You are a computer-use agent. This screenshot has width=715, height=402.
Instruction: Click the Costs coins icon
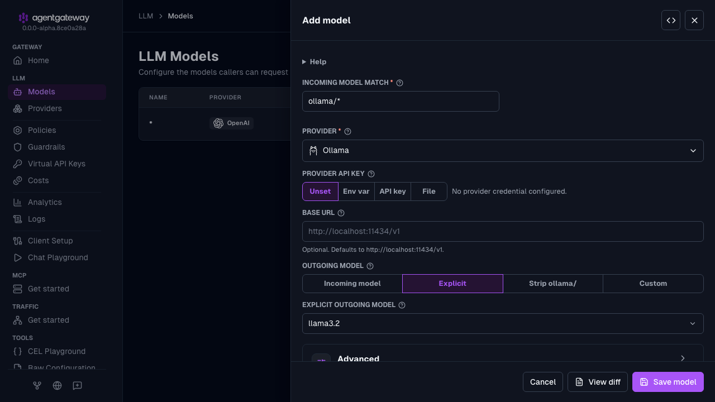[18, 180]
